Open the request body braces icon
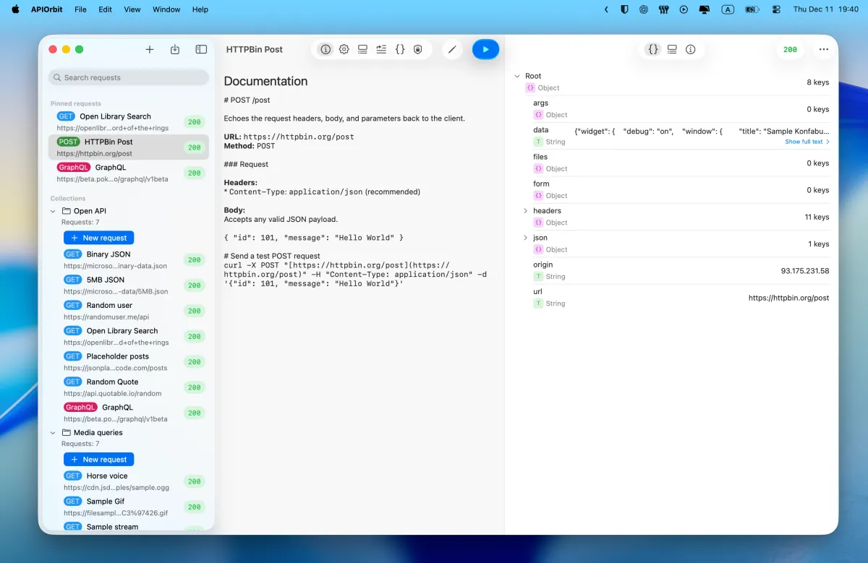This screenshot has width=868, height=563. click(x=400, y=49)
